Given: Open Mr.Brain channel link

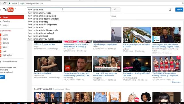Looking at the screenshot, I should [x=126, y=49].
